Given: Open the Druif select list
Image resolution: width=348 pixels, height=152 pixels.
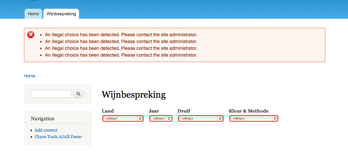Looking at the screenshot, I should [201, 118].
